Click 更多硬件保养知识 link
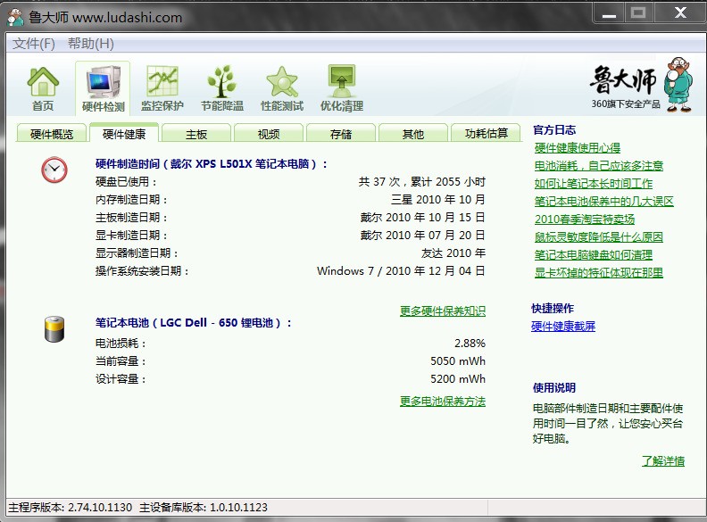 tap(443, 311)
